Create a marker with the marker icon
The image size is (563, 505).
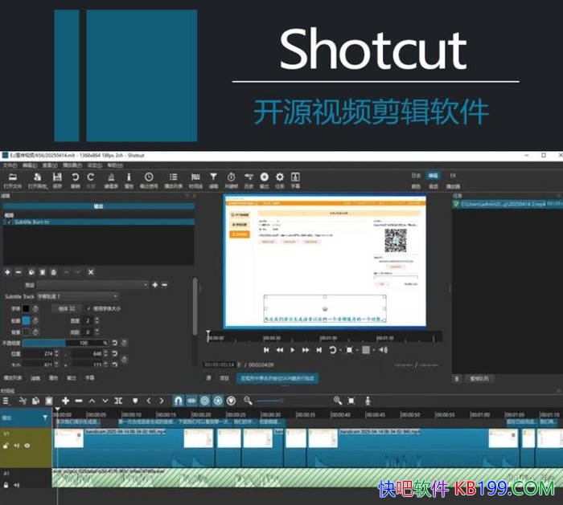coord(135,401)
